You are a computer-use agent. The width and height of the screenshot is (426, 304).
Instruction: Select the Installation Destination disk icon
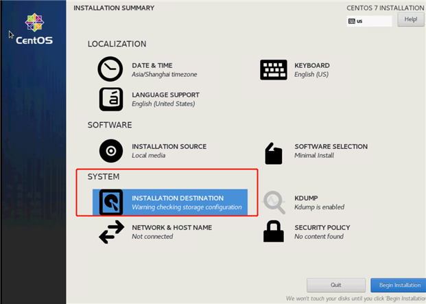pyautogui.click(x=111, y=202)
